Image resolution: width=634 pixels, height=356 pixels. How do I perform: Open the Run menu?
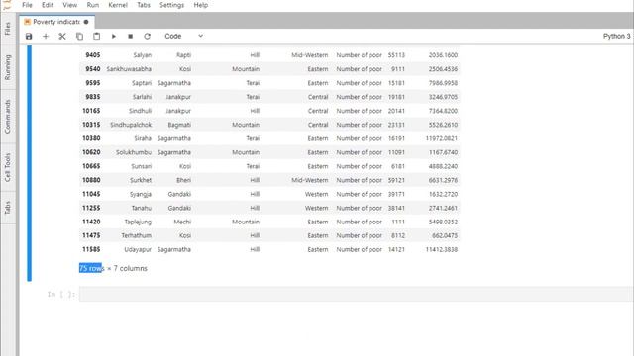(92, 5)
